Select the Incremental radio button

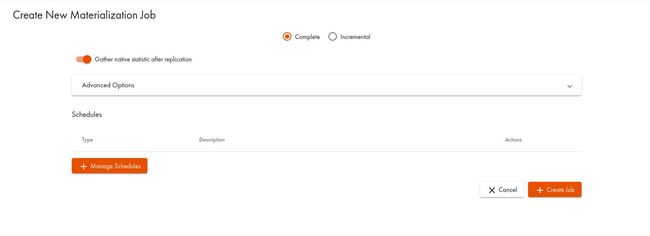click(333, 37)
